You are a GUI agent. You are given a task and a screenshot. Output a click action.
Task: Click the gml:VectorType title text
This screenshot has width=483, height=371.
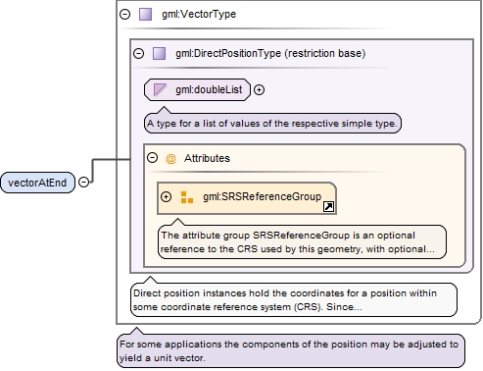(x=199, y=14)
